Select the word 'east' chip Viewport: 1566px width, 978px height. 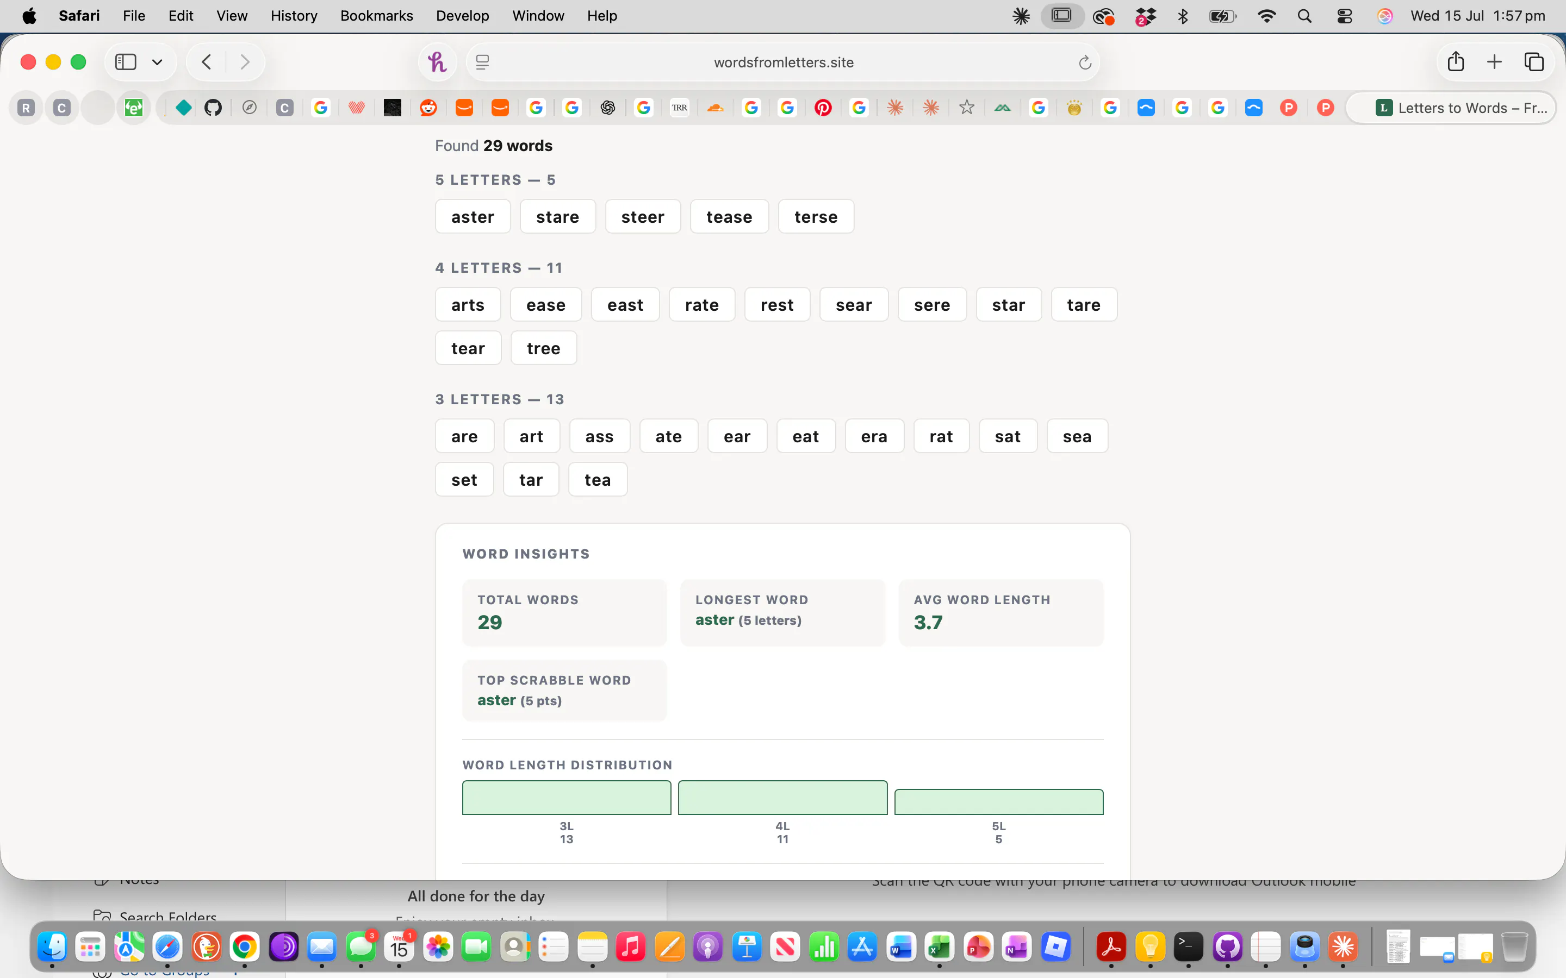coord(625,305)
